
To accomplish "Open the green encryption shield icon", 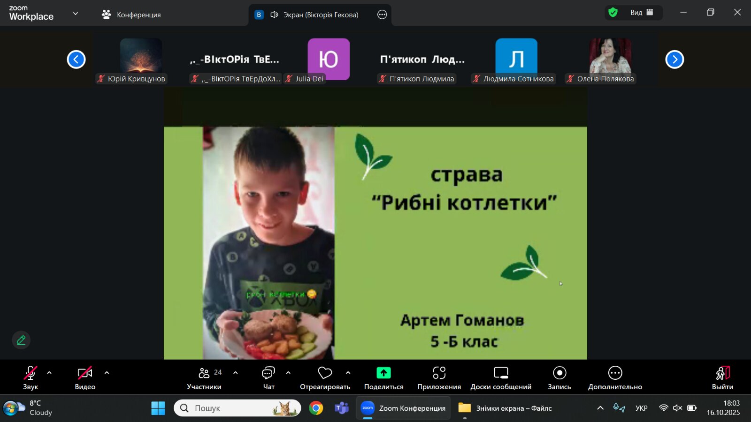I will point(613,13).
